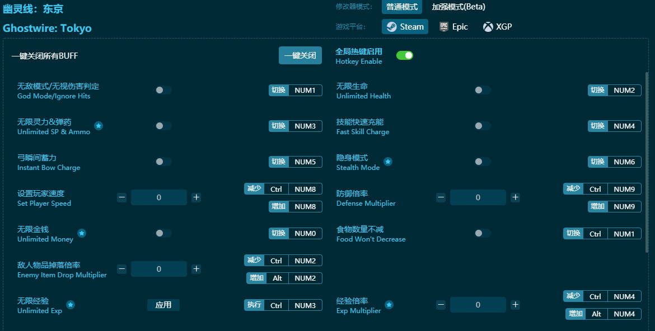Screen dimensions: 655x331
Task: Click 应用 button for Unlimited Exp
Action: 163,305
